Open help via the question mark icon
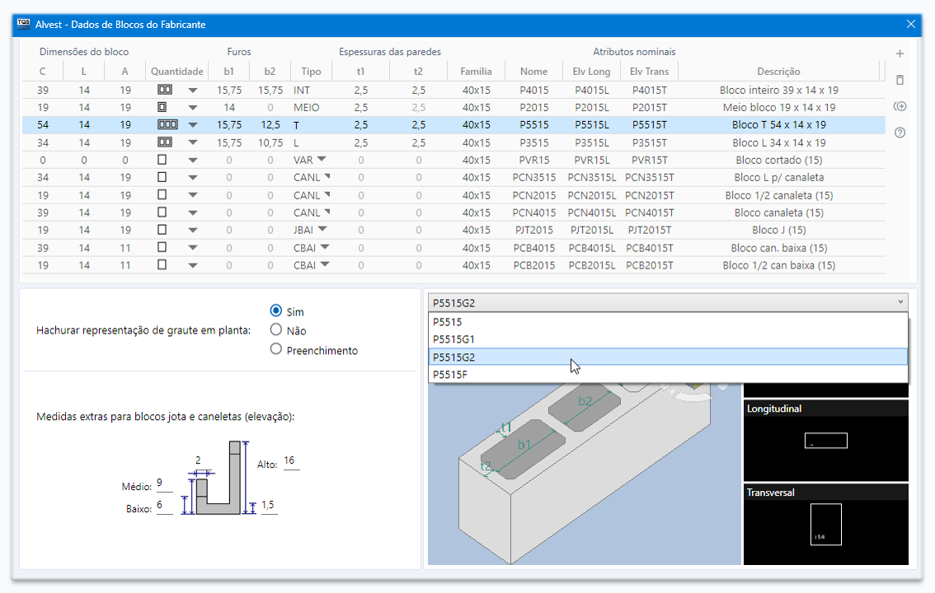This screenshot has height=593, width=935. [900, 133]
